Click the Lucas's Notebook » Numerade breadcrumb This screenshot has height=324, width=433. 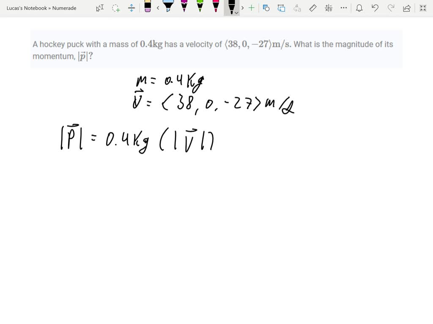click(41, 8)
